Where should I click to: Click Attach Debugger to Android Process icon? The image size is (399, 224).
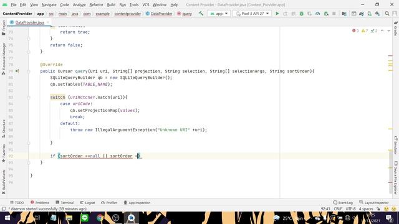tap(326, 14)
